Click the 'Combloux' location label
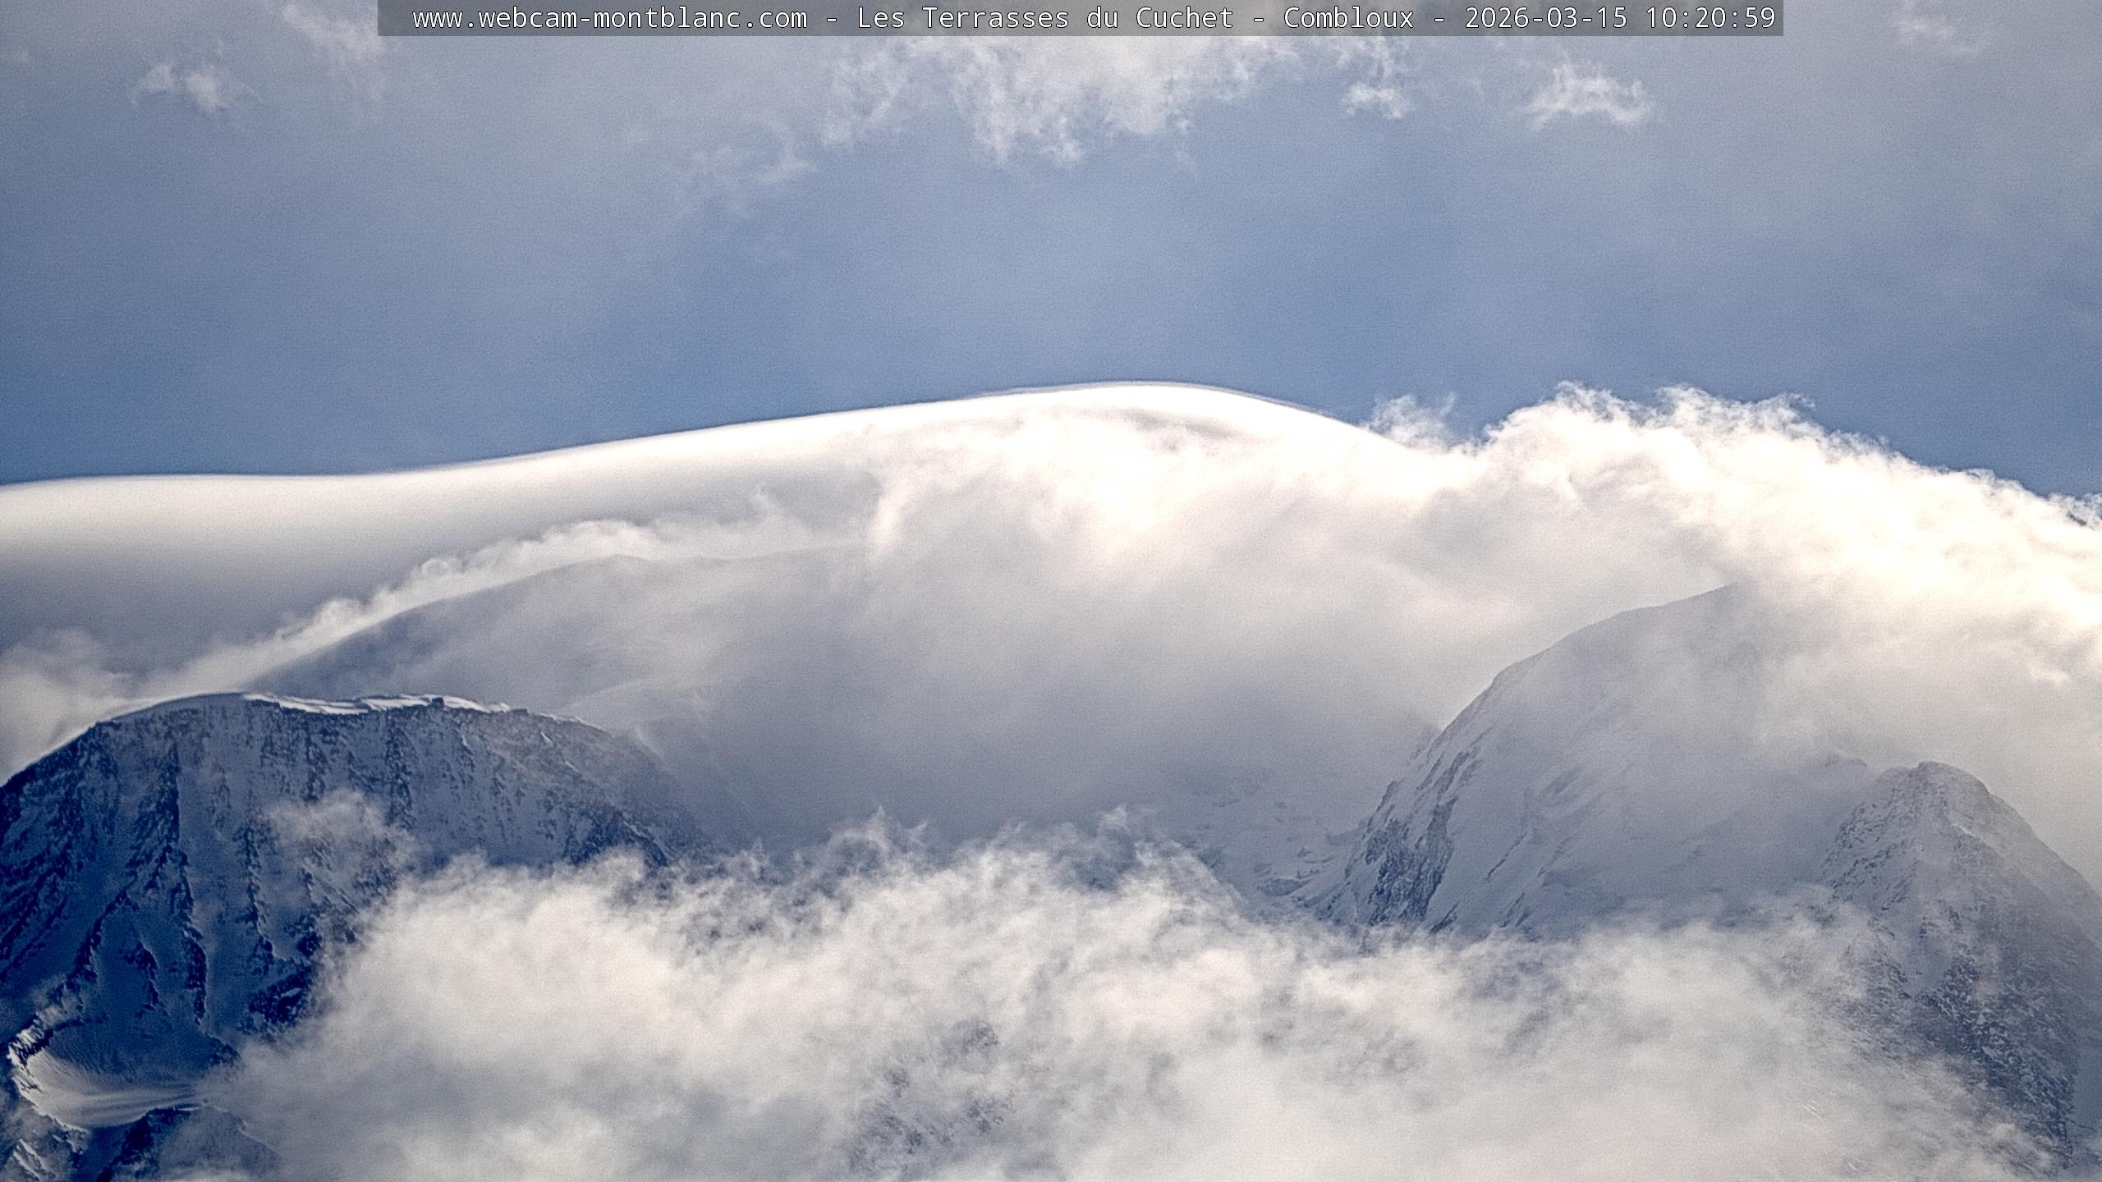 (x=1348, y=18)
